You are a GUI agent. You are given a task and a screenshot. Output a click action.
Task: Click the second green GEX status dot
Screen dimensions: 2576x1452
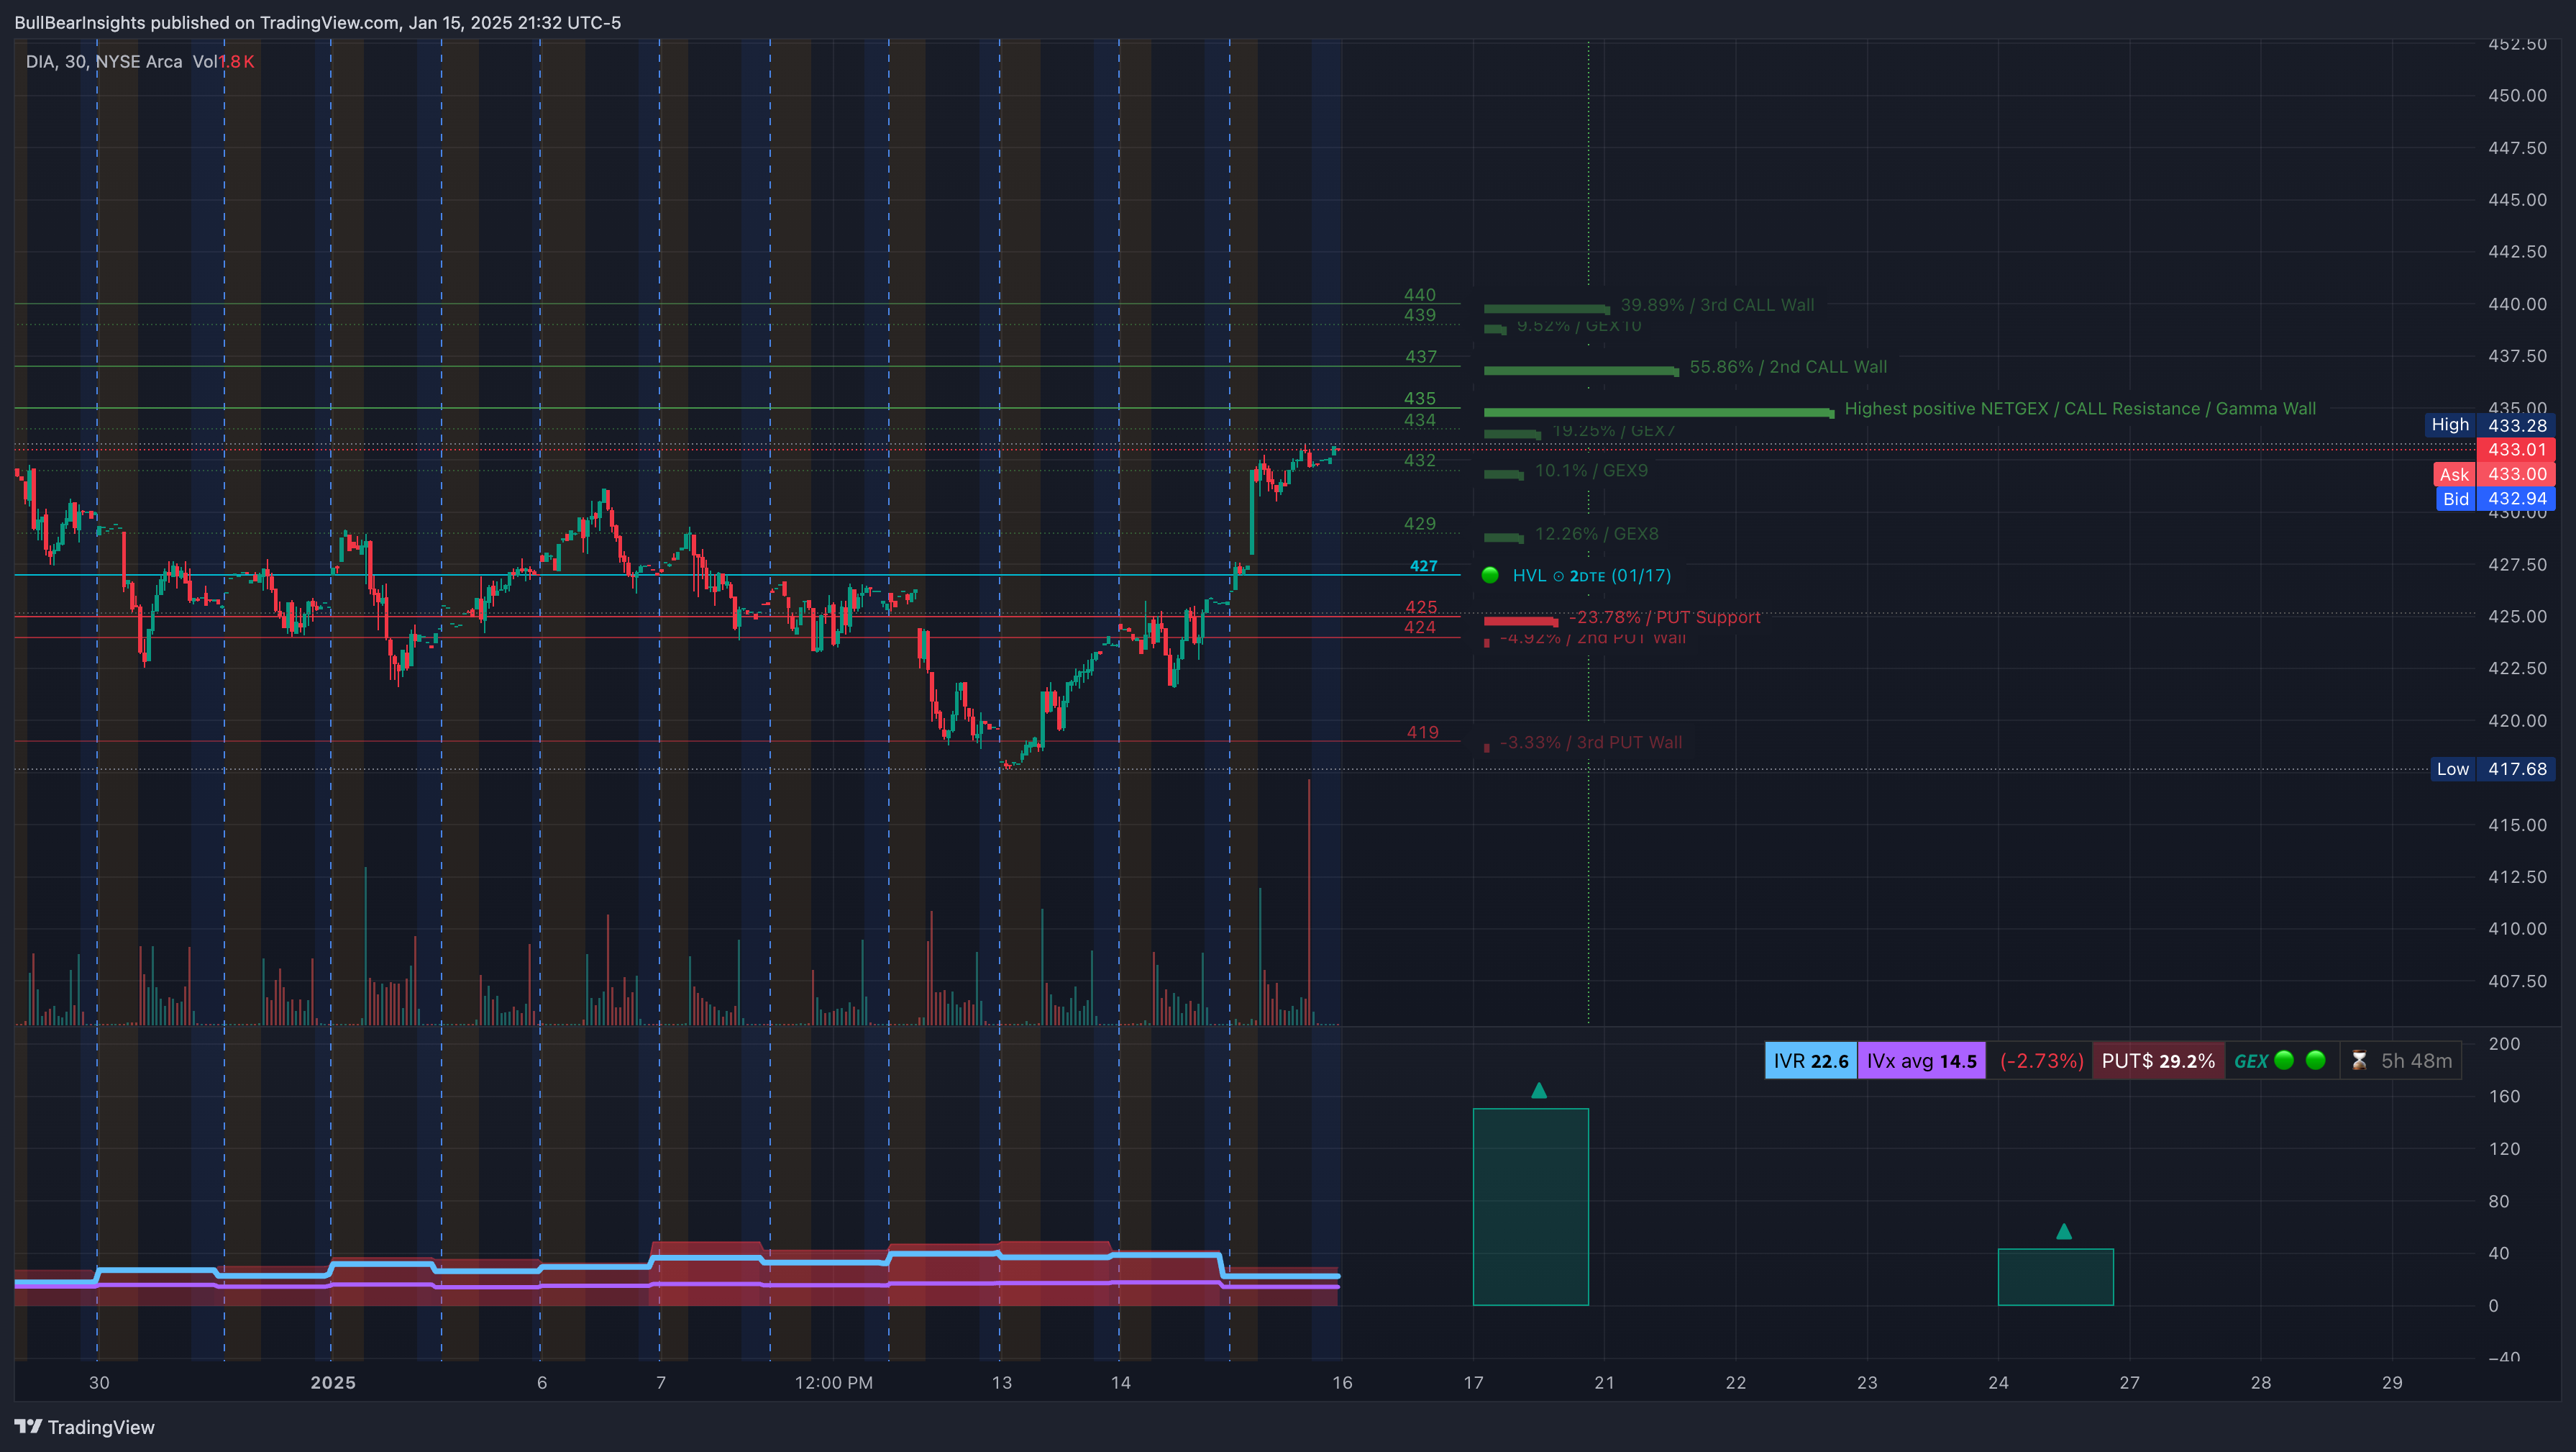[x=2316, y=1060]
